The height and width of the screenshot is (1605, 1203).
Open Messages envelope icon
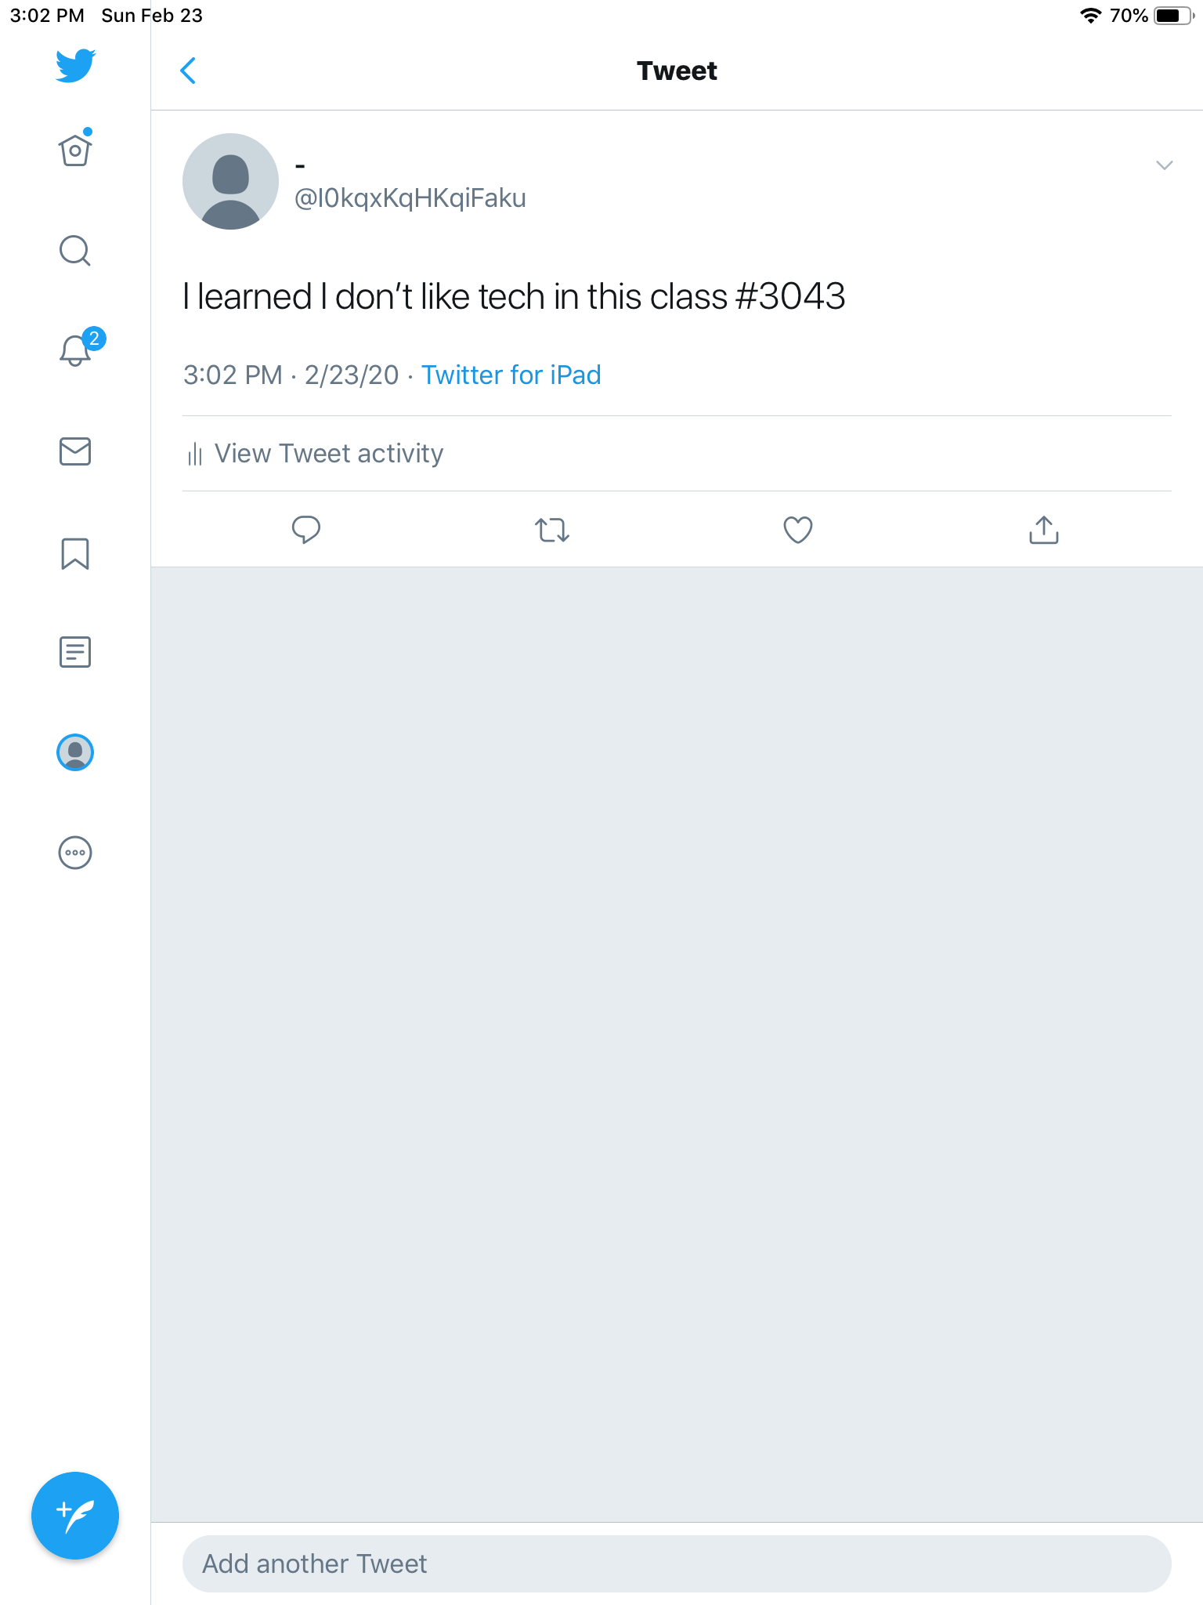(x=75, y=451)
